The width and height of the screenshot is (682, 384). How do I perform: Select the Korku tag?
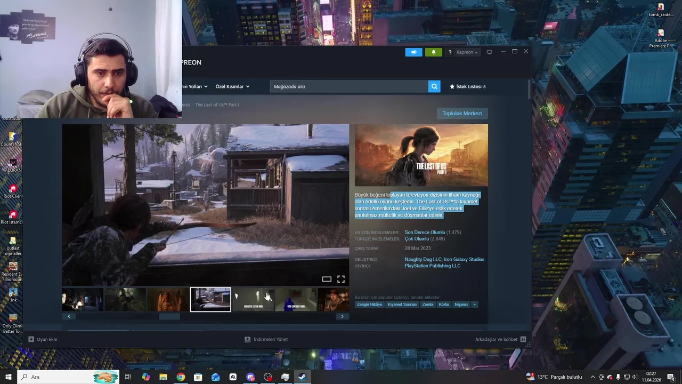(444, 305)
